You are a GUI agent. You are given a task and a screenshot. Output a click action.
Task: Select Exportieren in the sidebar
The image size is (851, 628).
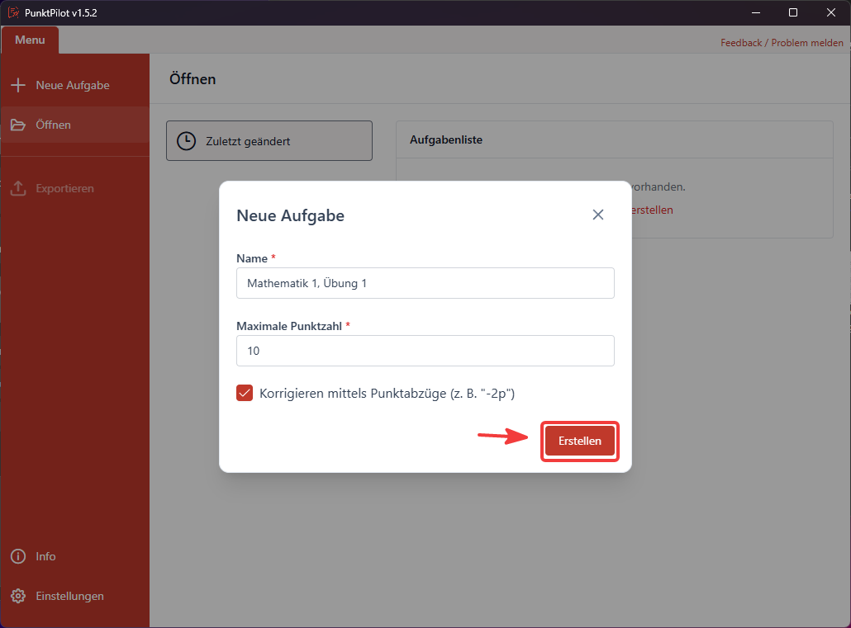[x=75, y=188]
